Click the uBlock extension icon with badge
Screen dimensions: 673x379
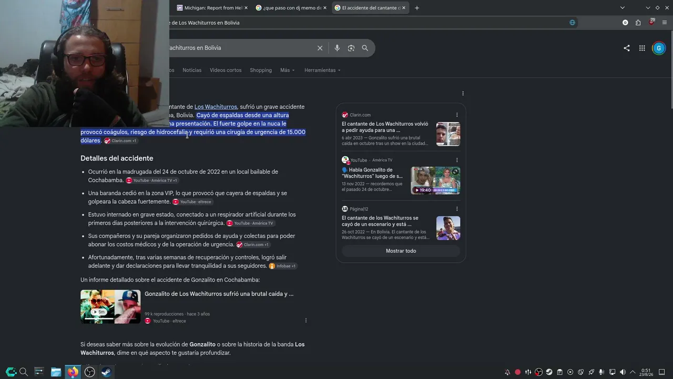coord(651,23)
